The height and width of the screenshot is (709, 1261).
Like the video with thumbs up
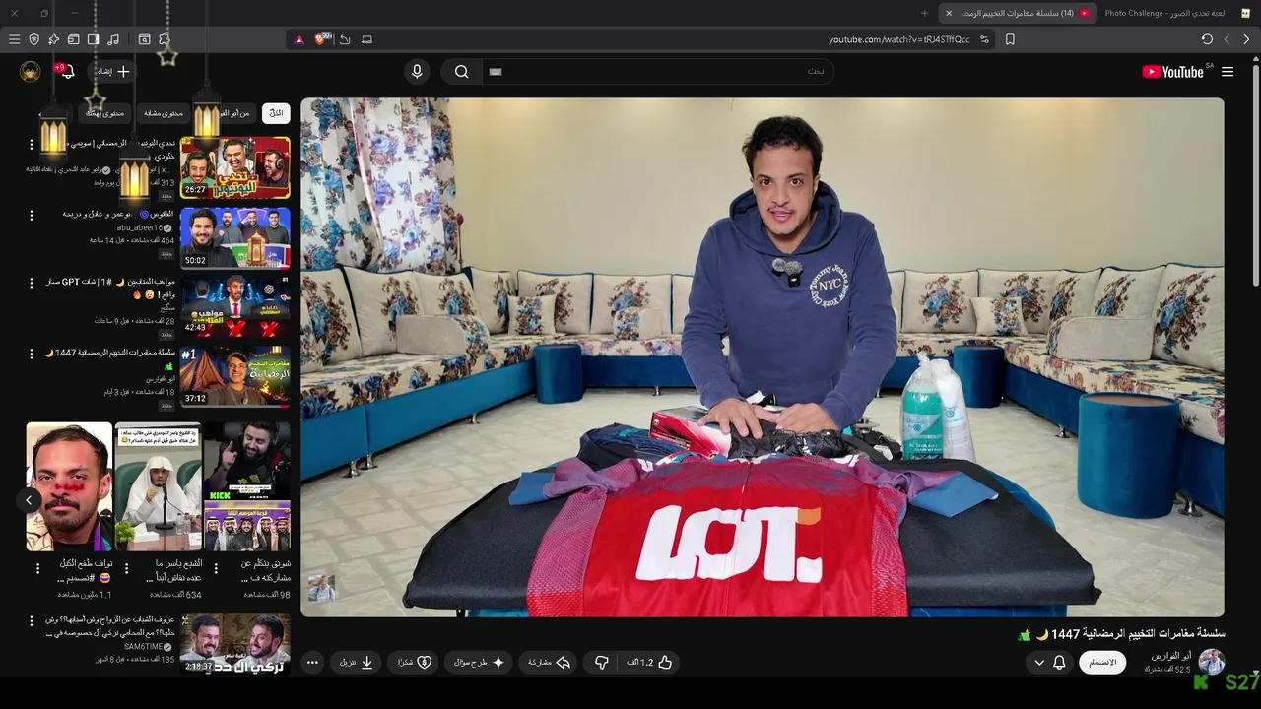(651, 663)
